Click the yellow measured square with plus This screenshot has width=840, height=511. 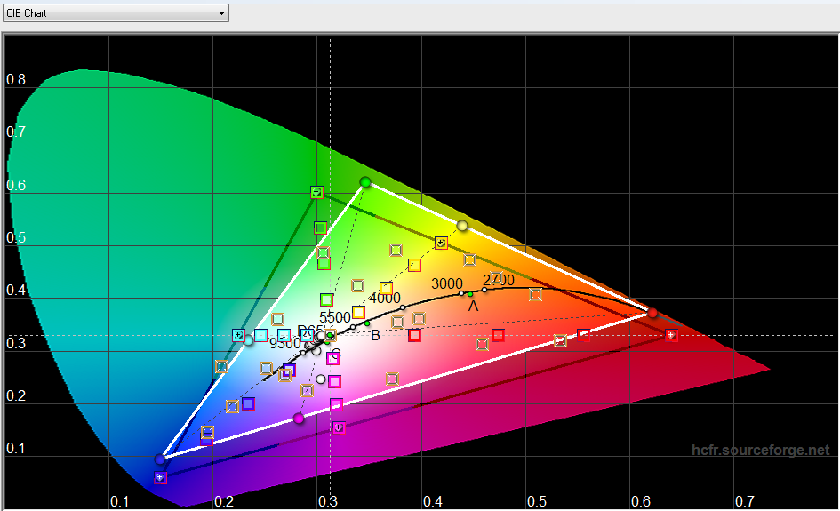click(441, 243)
